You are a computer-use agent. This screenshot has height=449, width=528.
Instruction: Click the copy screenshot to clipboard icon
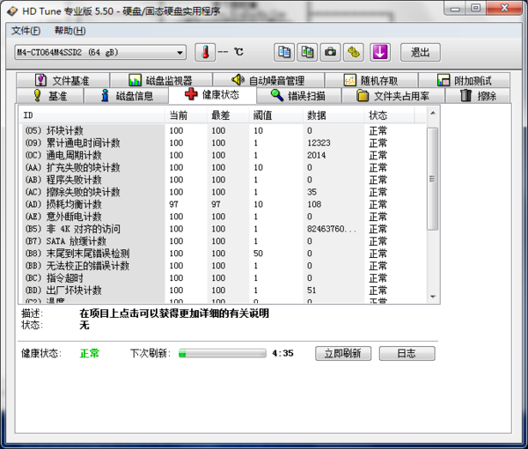(x=307, y=52)
